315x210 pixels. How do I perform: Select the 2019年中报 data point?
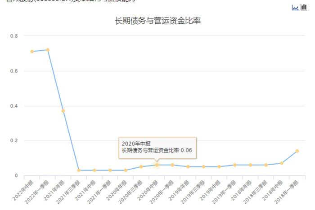click(x=219, y=166)
